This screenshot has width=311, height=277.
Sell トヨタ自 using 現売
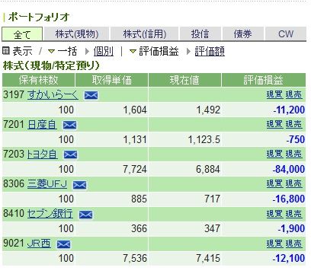click(293, 154)
